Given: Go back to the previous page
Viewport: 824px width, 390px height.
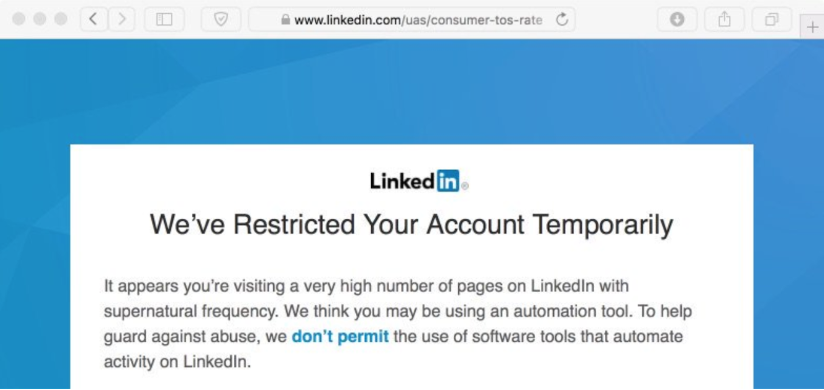Looking at the screenshot, I should click(93, 20).
